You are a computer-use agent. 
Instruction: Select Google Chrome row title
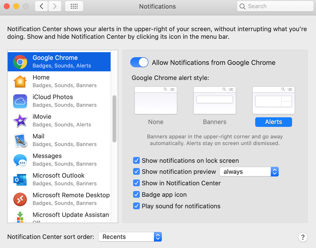tap(55, 58)
